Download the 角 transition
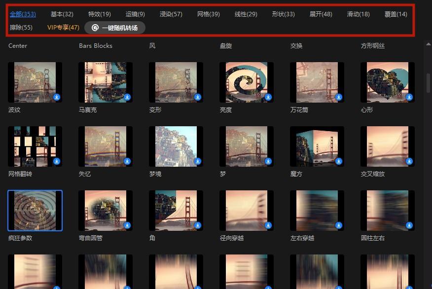This screenshot has height=289, width=432. (198, 225)
